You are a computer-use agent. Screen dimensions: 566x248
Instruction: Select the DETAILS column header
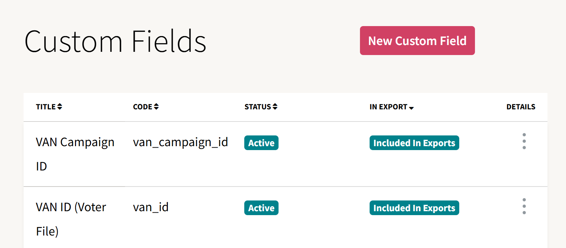coord(521,106)
